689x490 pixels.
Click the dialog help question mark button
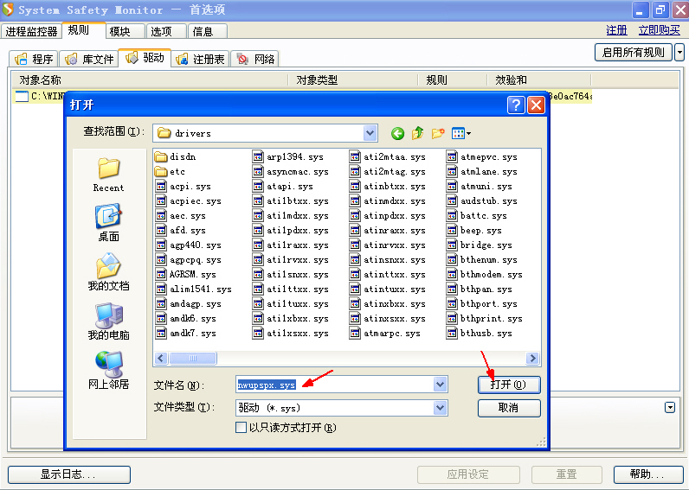tap(516, 105)
